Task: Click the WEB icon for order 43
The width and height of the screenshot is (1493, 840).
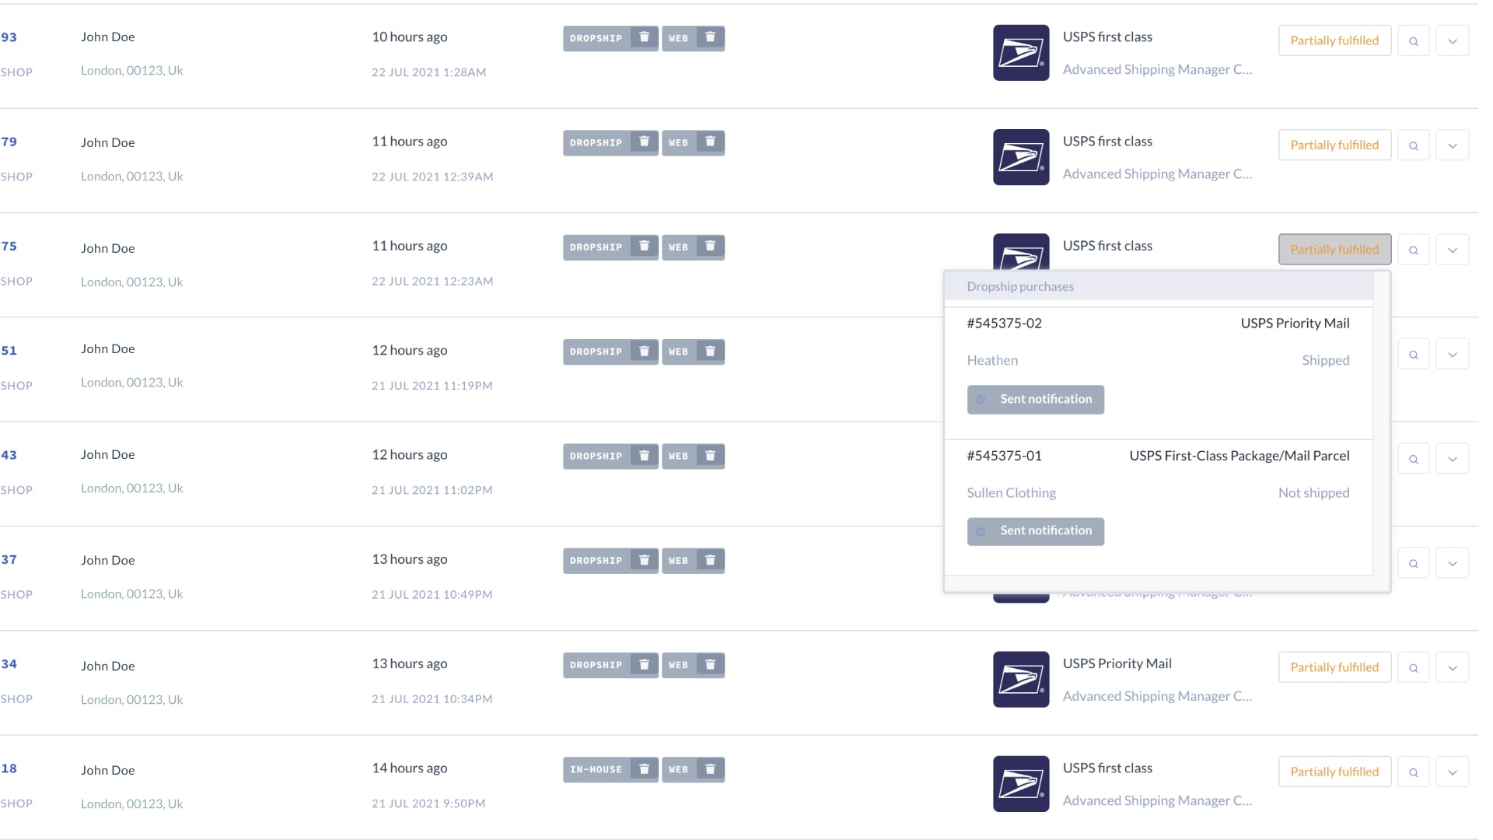Action: click(x=679, y=455)
